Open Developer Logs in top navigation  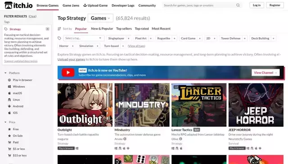[123, 5]
